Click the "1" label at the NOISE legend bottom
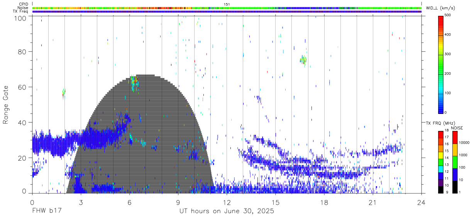The width and height of the screenshot is (474, 219). click(x=460, y=192)
